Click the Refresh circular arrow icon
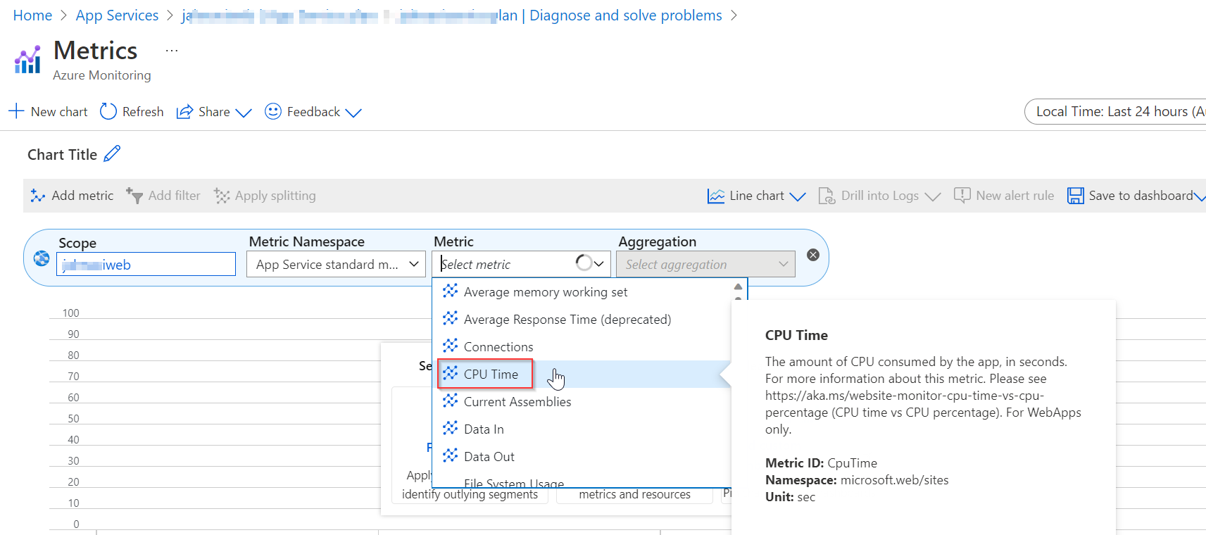Screen dimensions: 1206x535 coord(108,111)
